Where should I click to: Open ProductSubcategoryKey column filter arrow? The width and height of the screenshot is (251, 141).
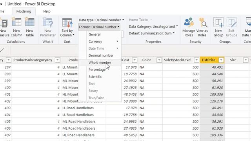(x=57, y=60)
